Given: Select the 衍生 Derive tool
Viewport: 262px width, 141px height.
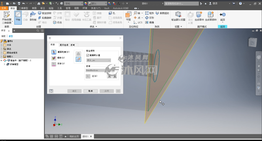Looking at the screenshot, I should coord(58,22).
